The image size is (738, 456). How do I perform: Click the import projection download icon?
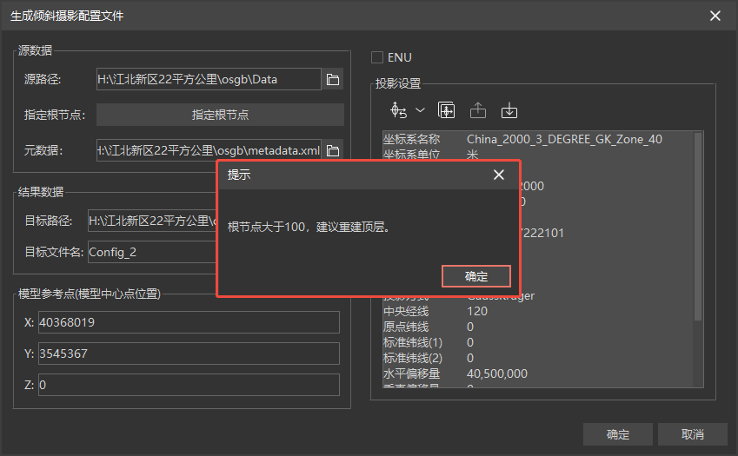click(509, 110)
